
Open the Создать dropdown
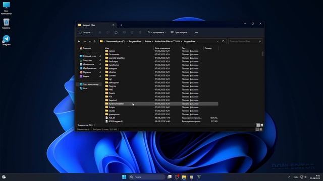point(86,32)
